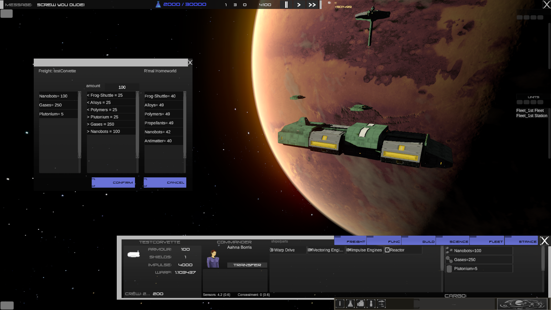Select the '< Frog-Shuttle = 25' transfer entry
The image size is (551, 310).
(x=111, y=95)
